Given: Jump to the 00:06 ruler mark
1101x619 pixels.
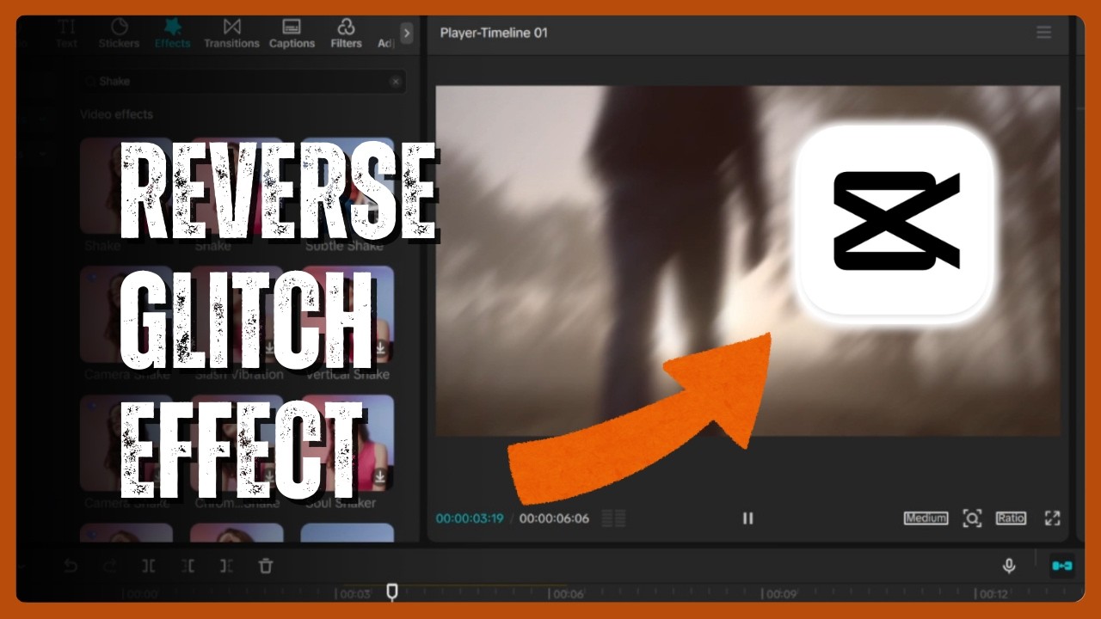Looking at the screenshot, I should (568, 593).
